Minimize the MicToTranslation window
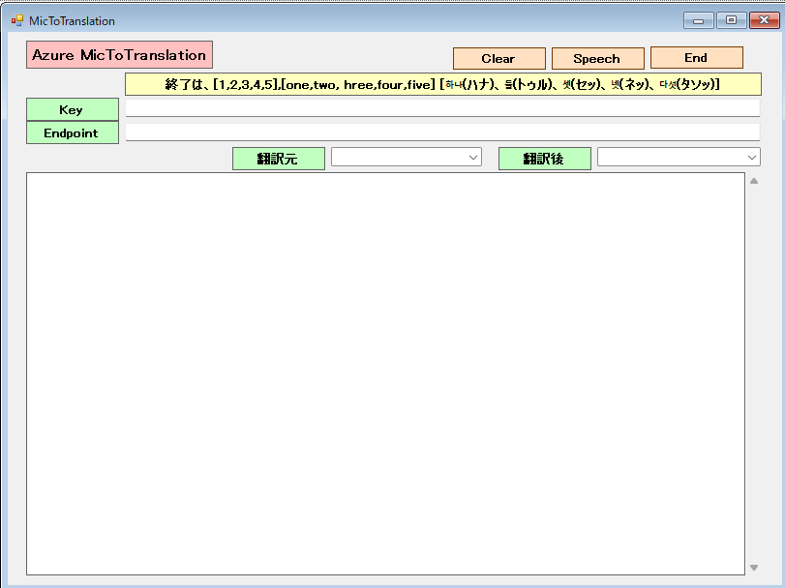Viewport: 785px width, 588px height. tap(697, 20)
